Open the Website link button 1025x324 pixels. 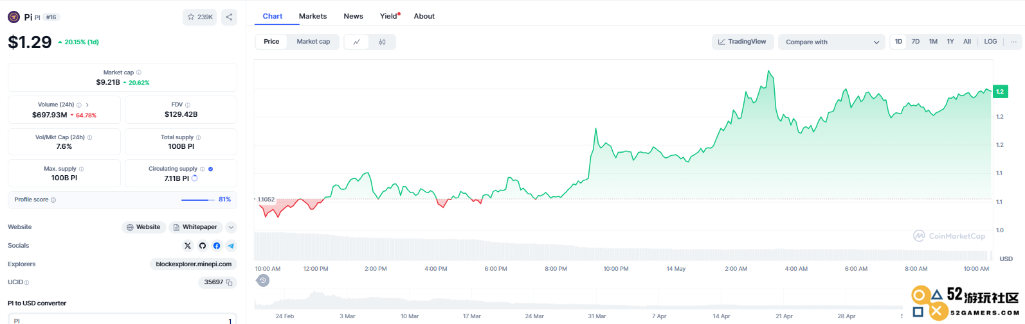tap(143, 227)
